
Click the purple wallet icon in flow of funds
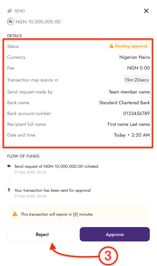point(9,166)
